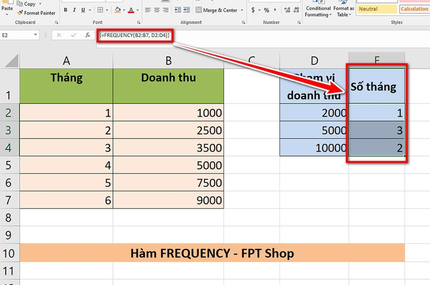Center text horizontally
This screenshot has width=430, height=285.
(157, 10)
